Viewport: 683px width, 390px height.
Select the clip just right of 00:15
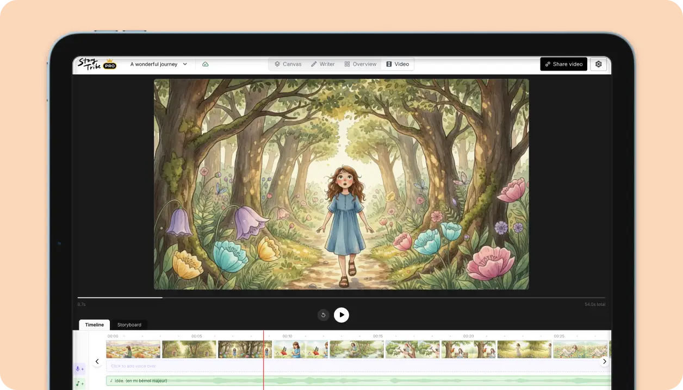coord(413,349)
